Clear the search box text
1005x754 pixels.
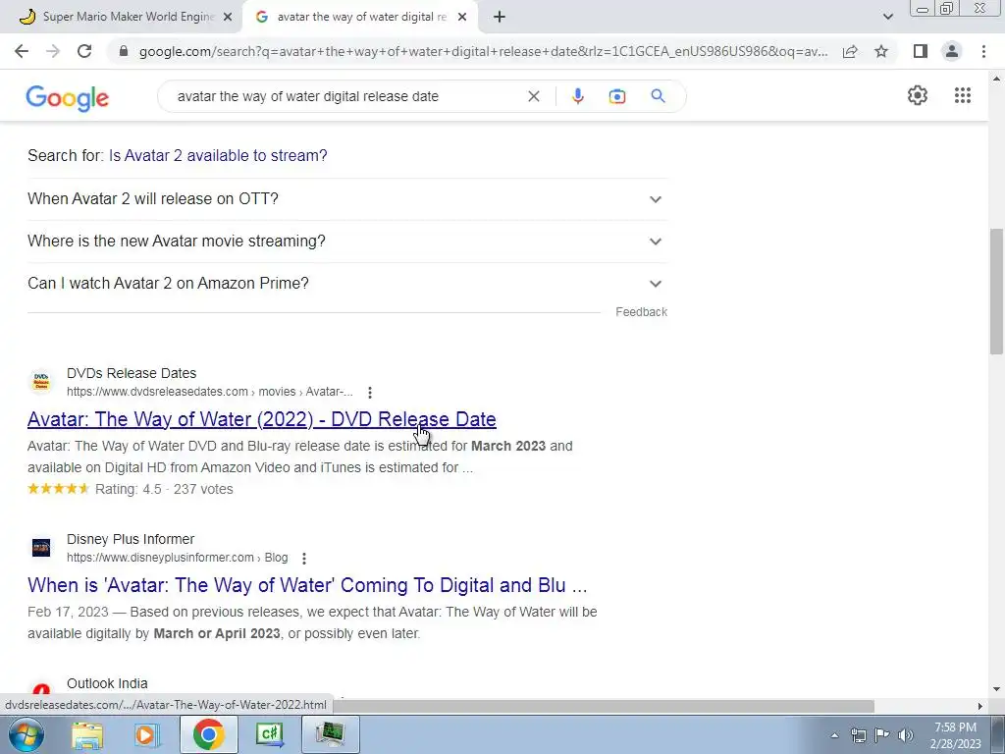point(533,96)
